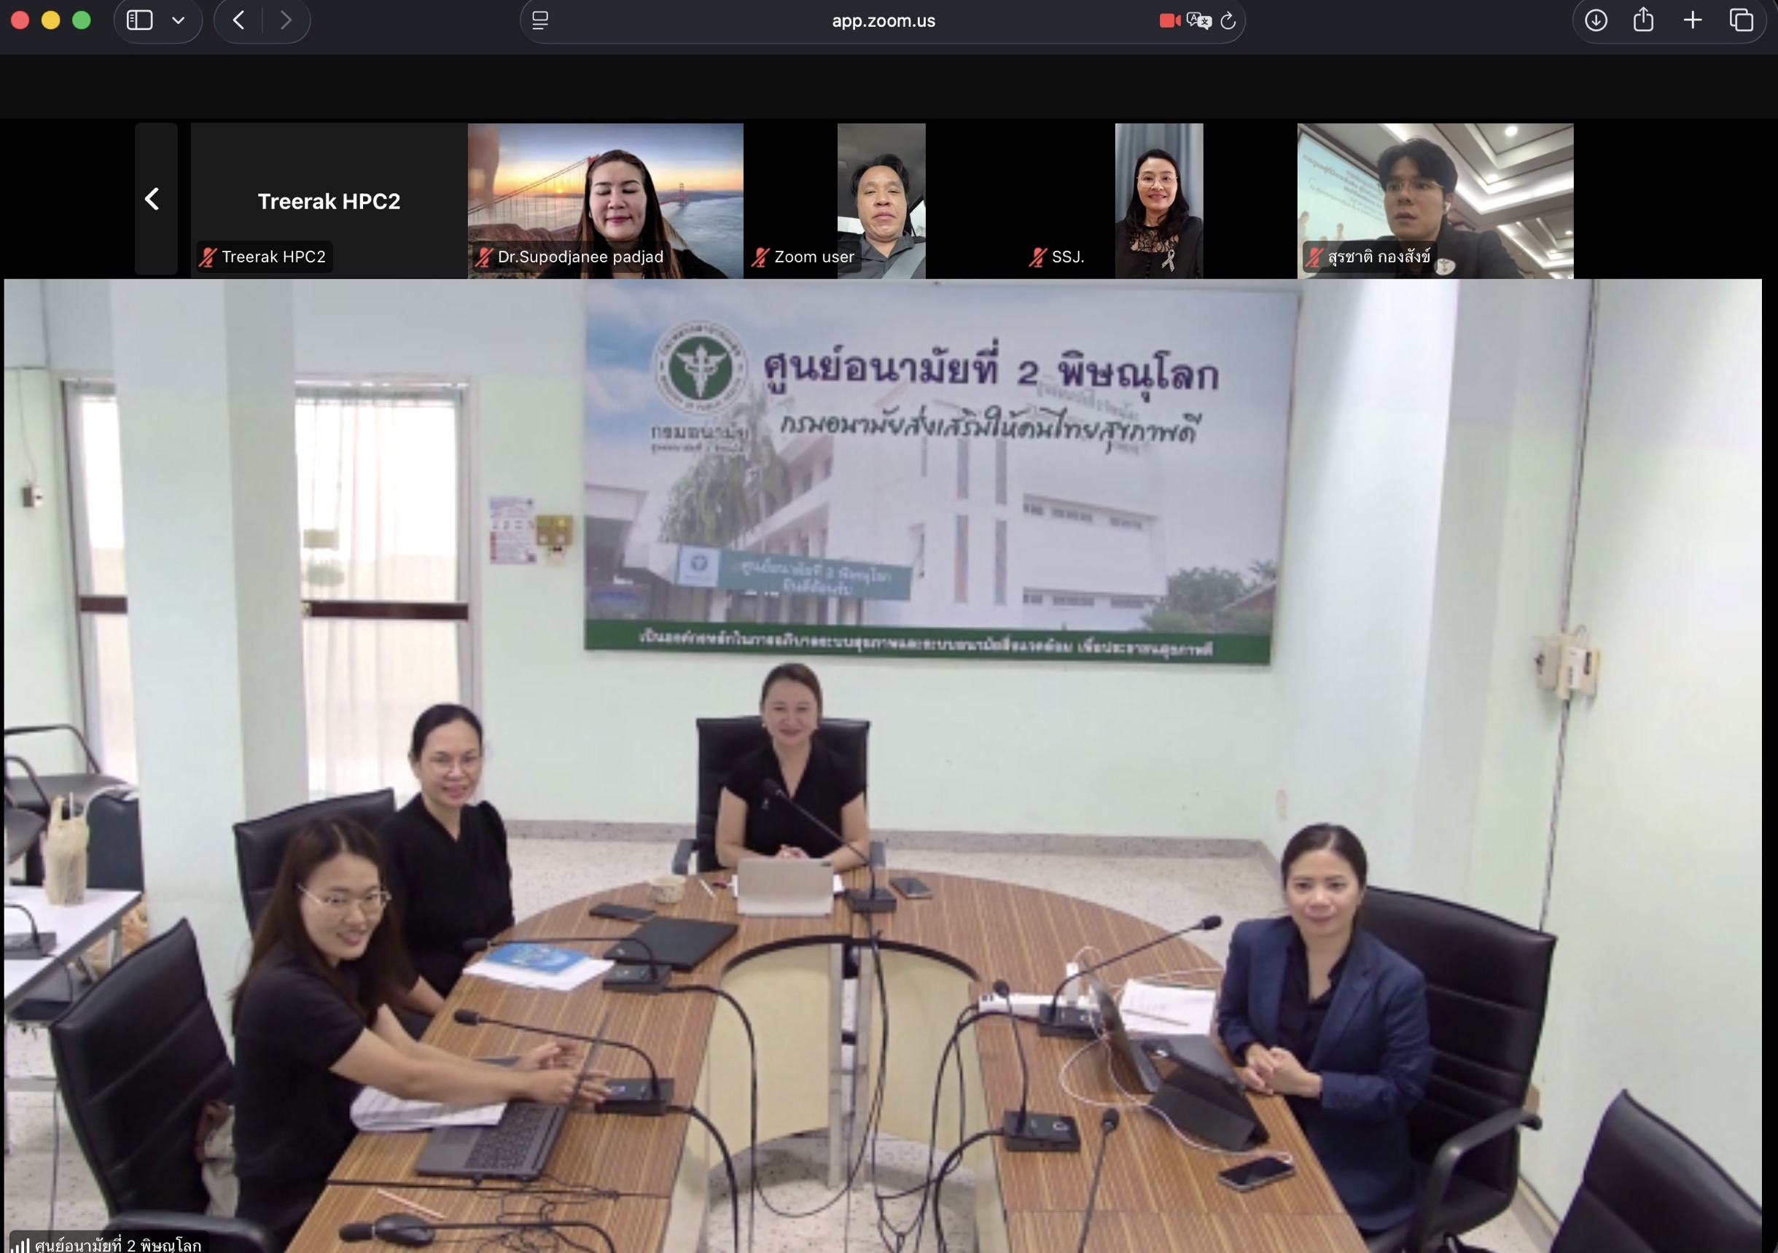
Task: Click muted mic icon beside SSJ.
Action: click(1037, 257)
